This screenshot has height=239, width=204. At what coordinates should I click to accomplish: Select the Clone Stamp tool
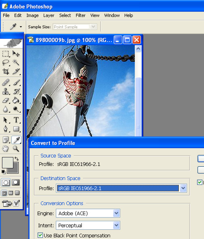[x=6, y=92]
